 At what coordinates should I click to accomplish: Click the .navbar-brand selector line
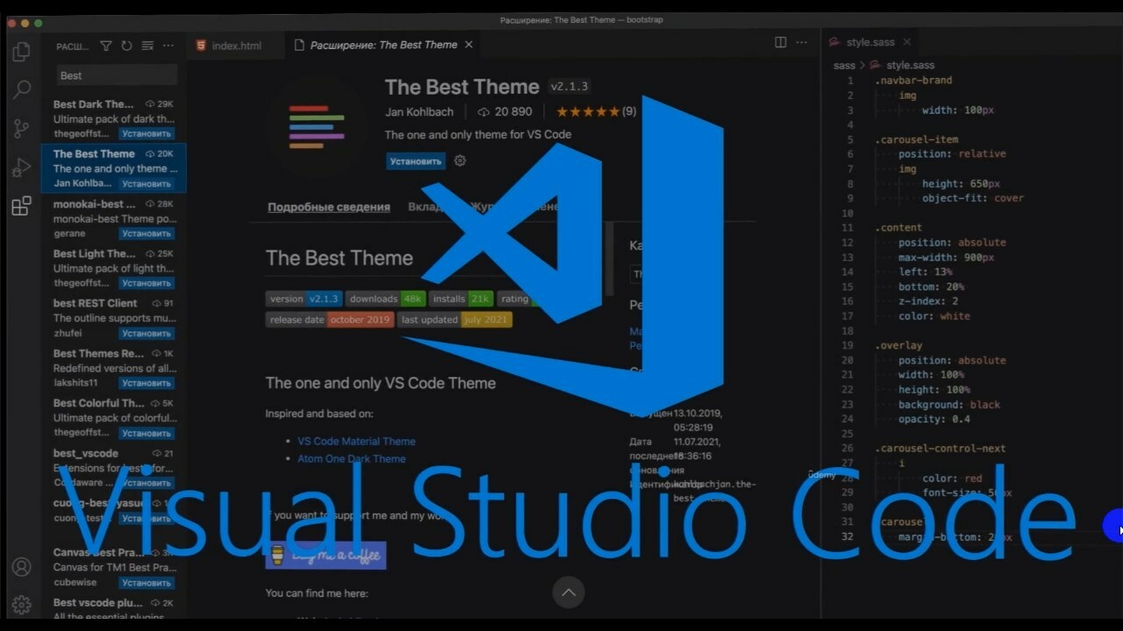(913, 81)
